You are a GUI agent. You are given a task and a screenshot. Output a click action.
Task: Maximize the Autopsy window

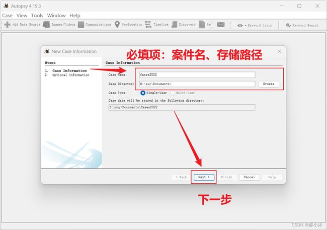click(x=299, y=6)
